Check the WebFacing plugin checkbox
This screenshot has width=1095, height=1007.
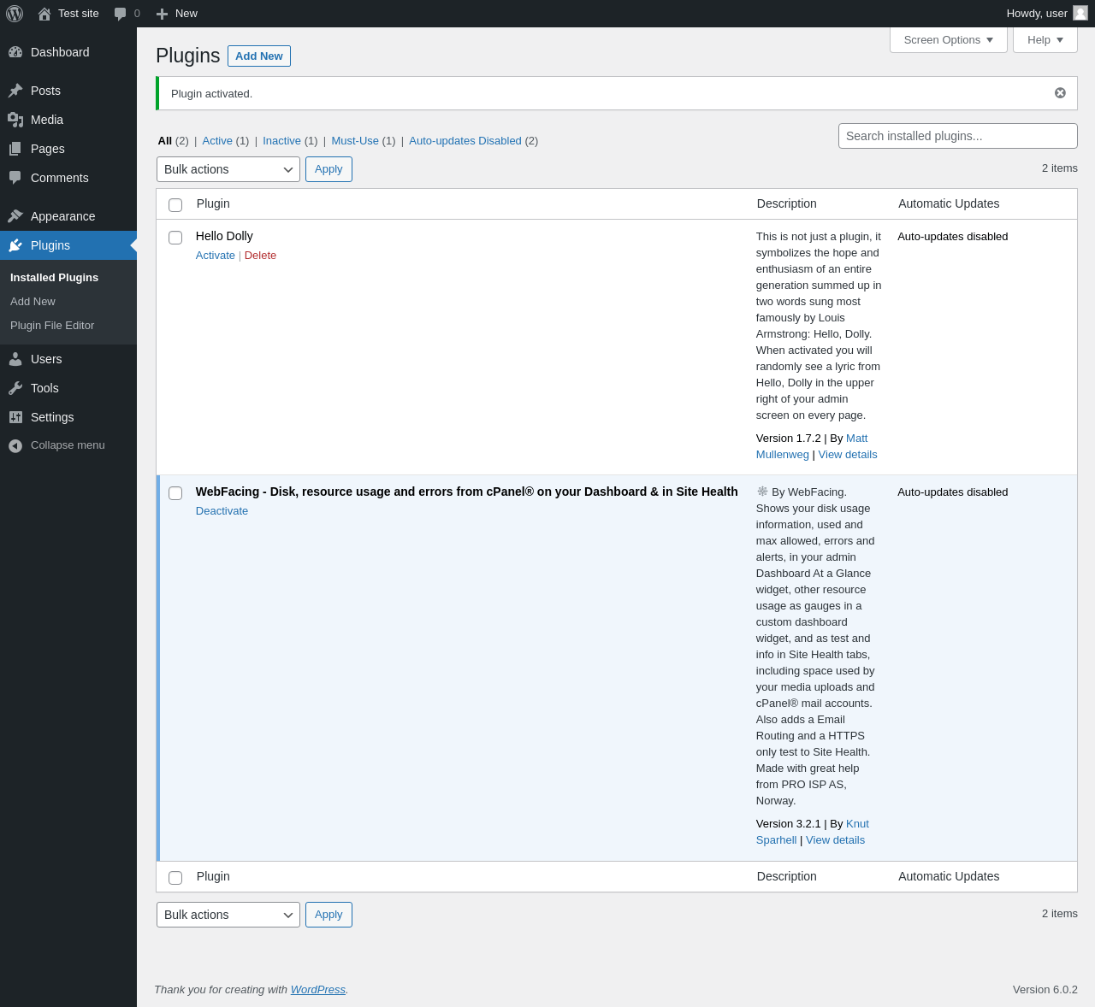click(x=175, y=493)
